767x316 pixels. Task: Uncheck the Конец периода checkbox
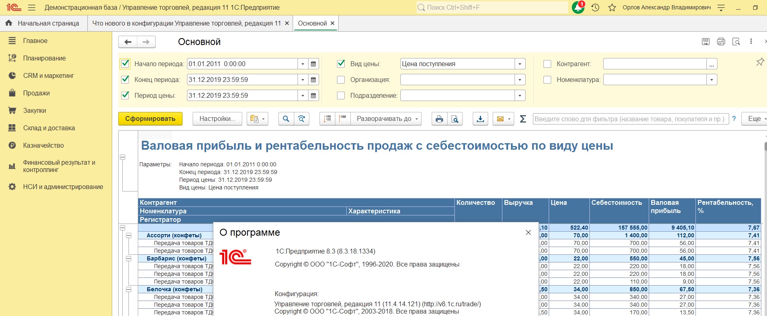tap(125, 80)
